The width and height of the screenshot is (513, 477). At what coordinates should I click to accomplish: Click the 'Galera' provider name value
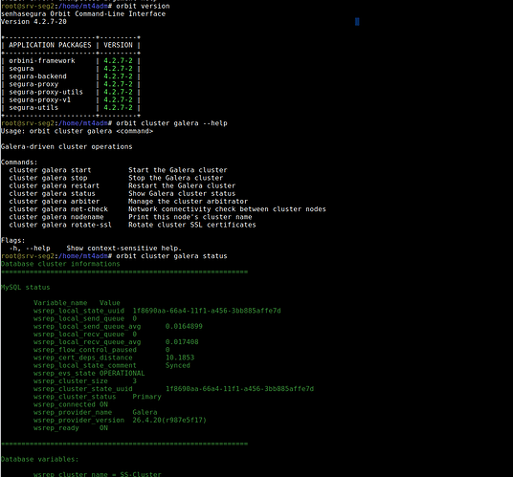click(145, 412)
